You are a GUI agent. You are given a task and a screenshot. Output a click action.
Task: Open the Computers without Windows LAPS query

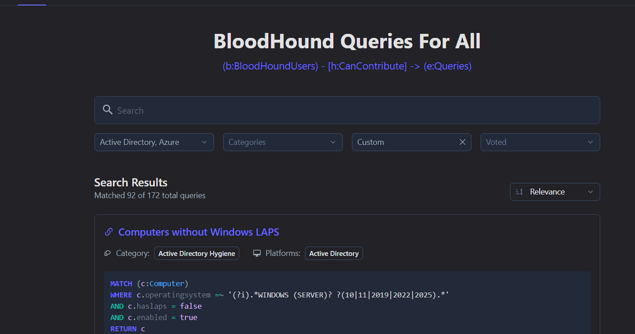point(199,232)
